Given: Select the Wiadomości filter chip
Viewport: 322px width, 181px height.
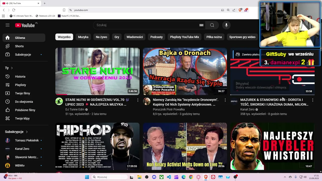Looking at the screenshot, I should [x=135, y=37].
